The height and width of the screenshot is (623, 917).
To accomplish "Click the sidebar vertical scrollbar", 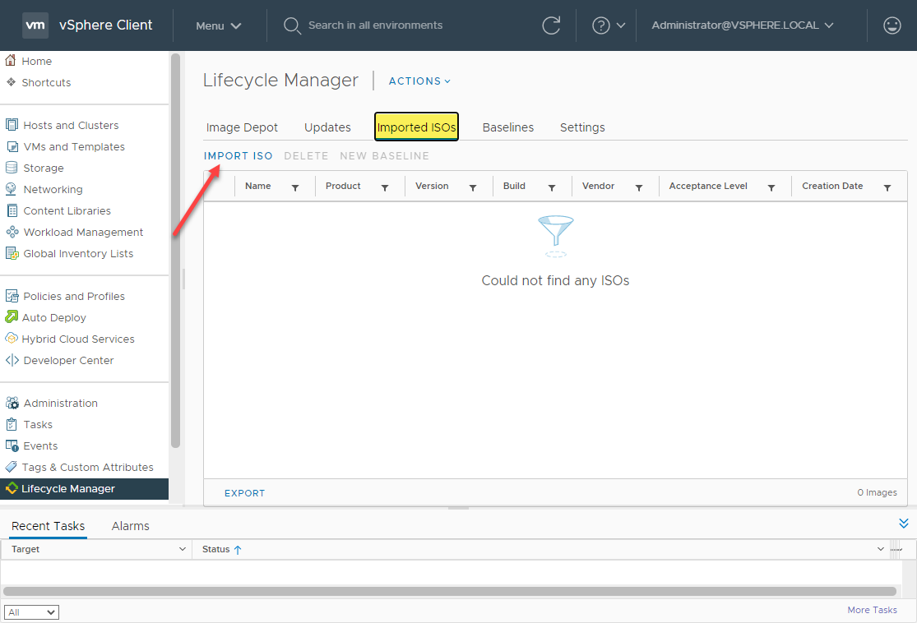I will click(175, 252).
